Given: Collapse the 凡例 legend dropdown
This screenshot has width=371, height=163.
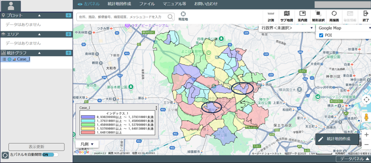Looking at the screenshot, I should click(87, 144).
